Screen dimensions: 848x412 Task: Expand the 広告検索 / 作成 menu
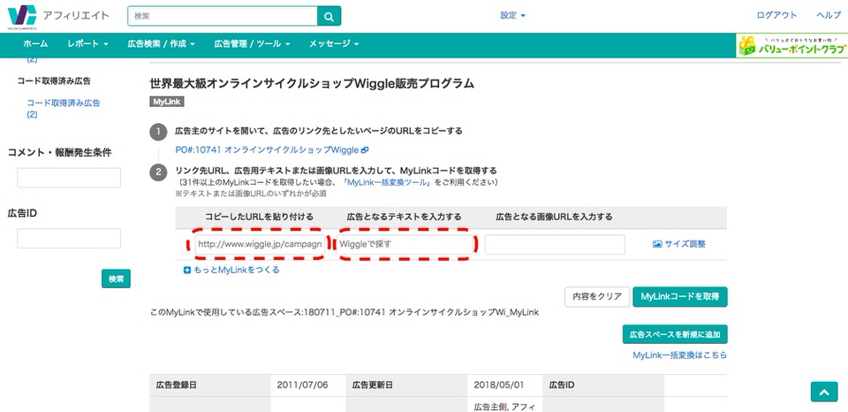click(161, 43)
